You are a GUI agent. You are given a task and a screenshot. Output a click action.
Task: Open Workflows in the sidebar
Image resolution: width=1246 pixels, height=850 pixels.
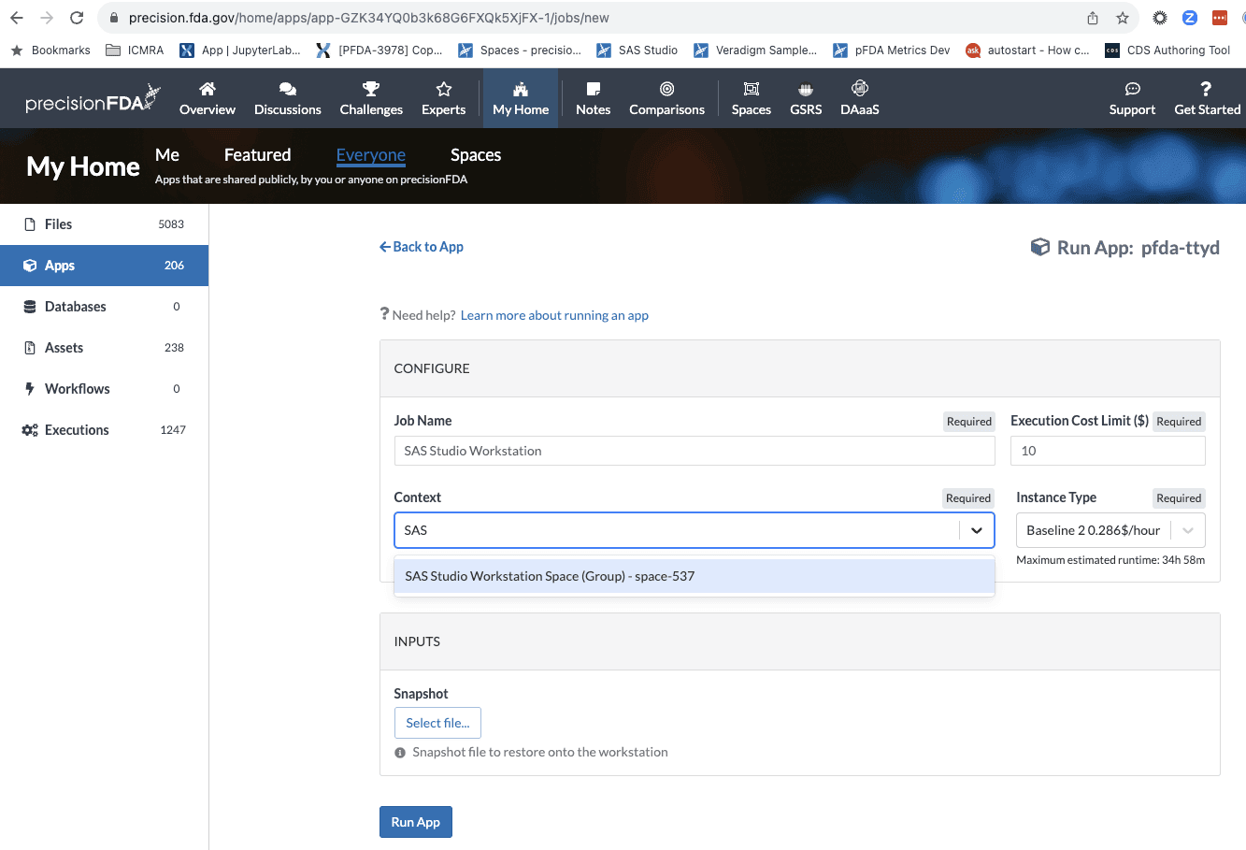click(104, 389)
